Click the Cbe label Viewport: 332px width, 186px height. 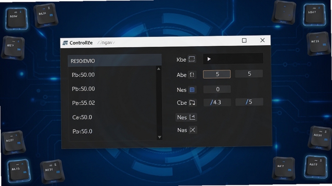pyautogui.click(x=182, y=103)
